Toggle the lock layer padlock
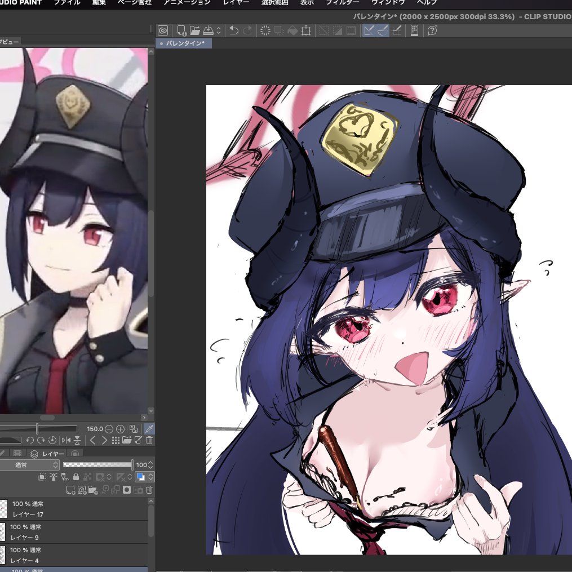 pos(76,476)
